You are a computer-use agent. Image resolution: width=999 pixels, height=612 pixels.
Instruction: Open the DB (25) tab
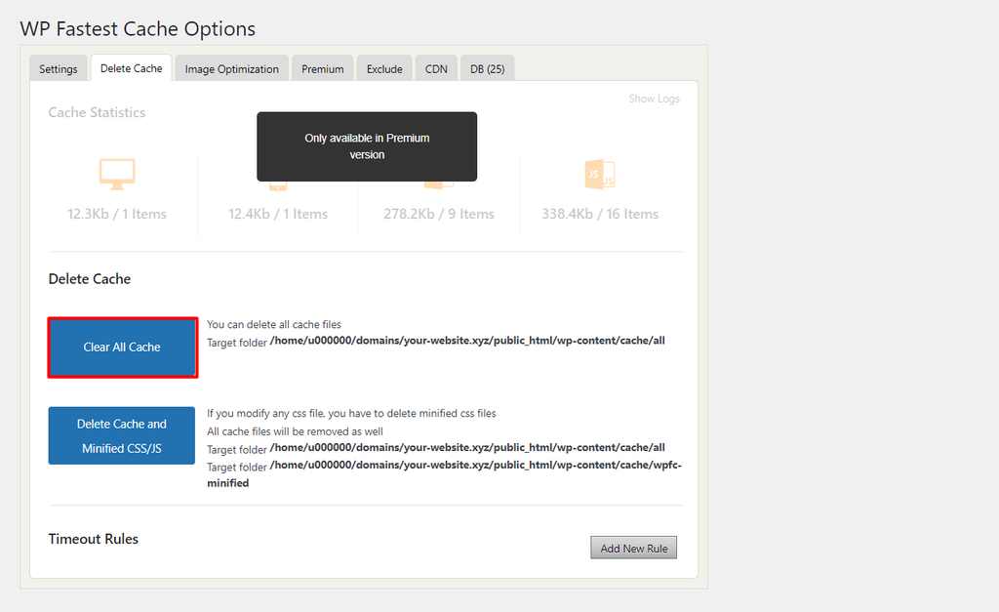point(487,68)
